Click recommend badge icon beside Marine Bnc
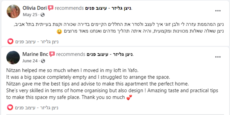 coord(52,54)
